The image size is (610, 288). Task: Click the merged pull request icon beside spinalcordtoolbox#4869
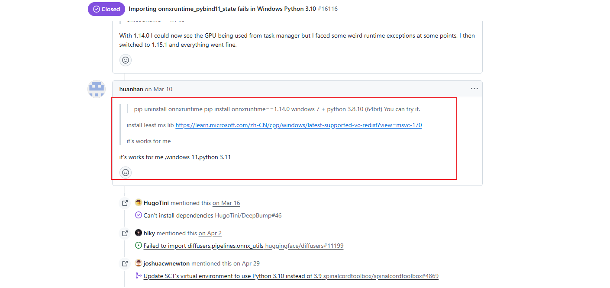(x=138, y=275)
